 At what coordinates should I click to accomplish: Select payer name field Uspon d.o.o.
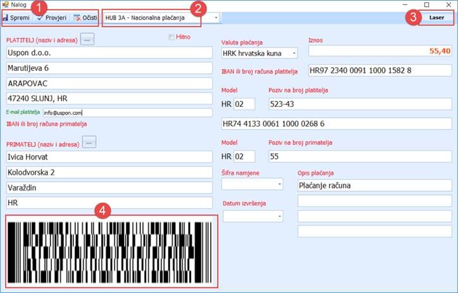pos(109,53)
